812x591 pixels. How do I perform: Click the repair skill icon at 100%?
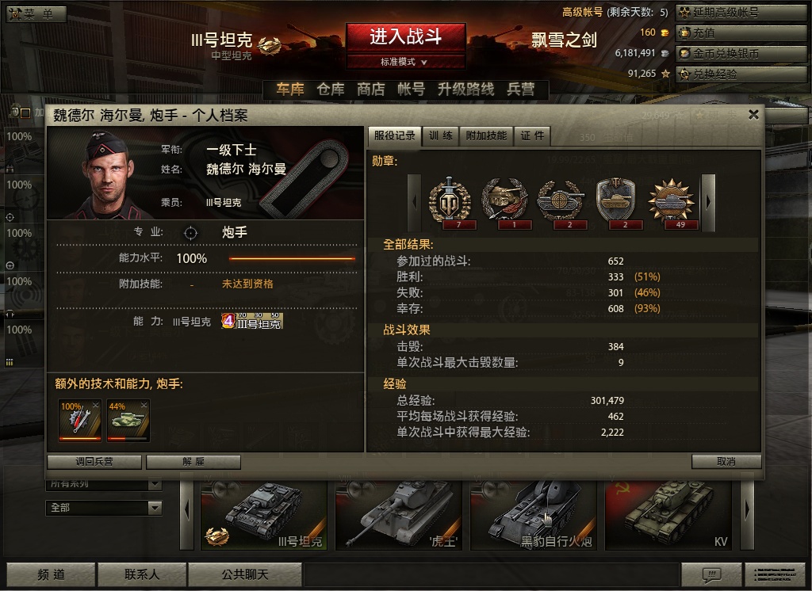pos(80,420)
